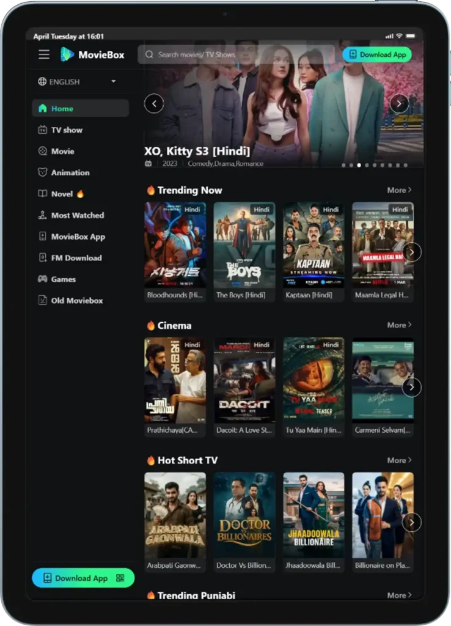Click the search magnifier icon
The image size is (451, 626).
pyautogui.click(x=149, y=54)
